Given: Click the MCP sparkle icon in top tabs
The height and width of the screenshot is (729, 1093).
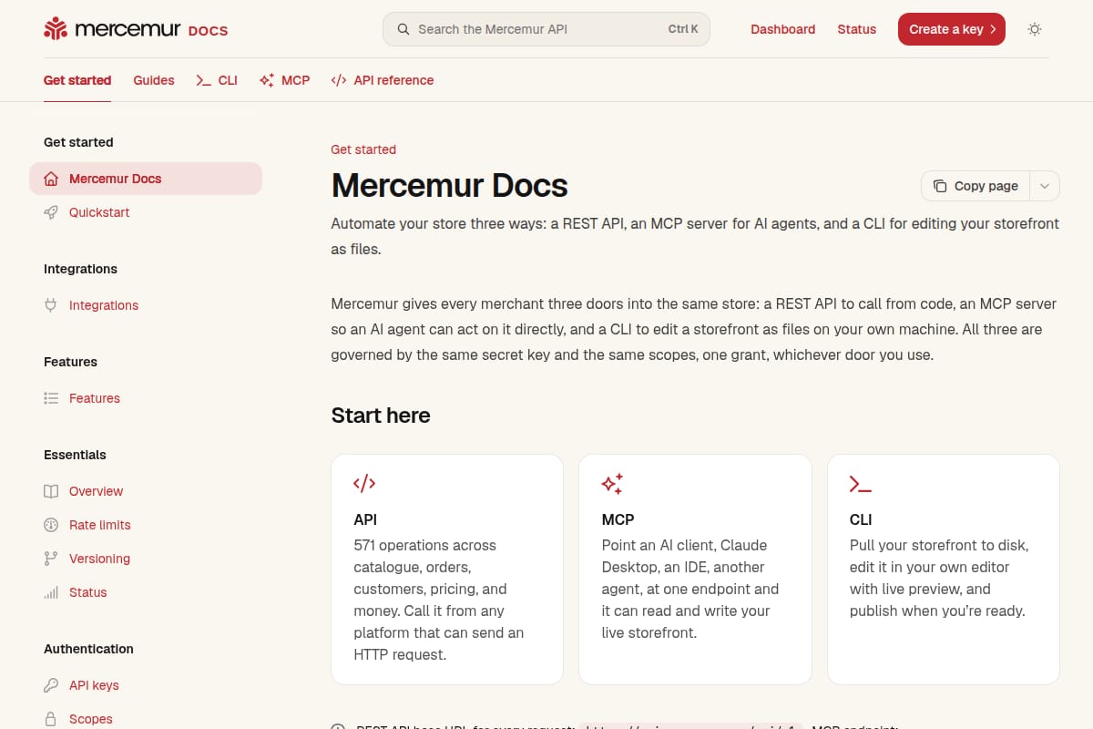Looking at the screenshot, I should [x=267, y=80].
